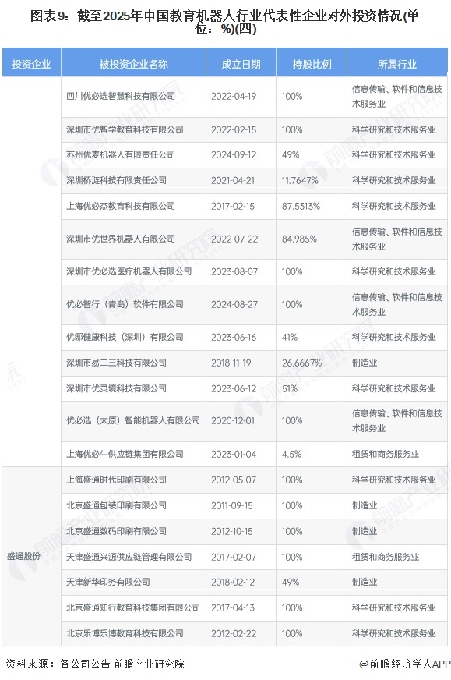
Task: Select the 成立日期 header cell
Action: click(241, 64)
